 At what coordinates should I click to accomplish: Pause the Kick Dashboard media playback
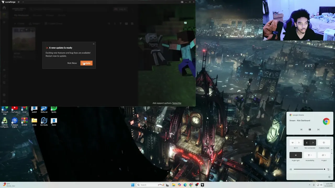point(310,130)
